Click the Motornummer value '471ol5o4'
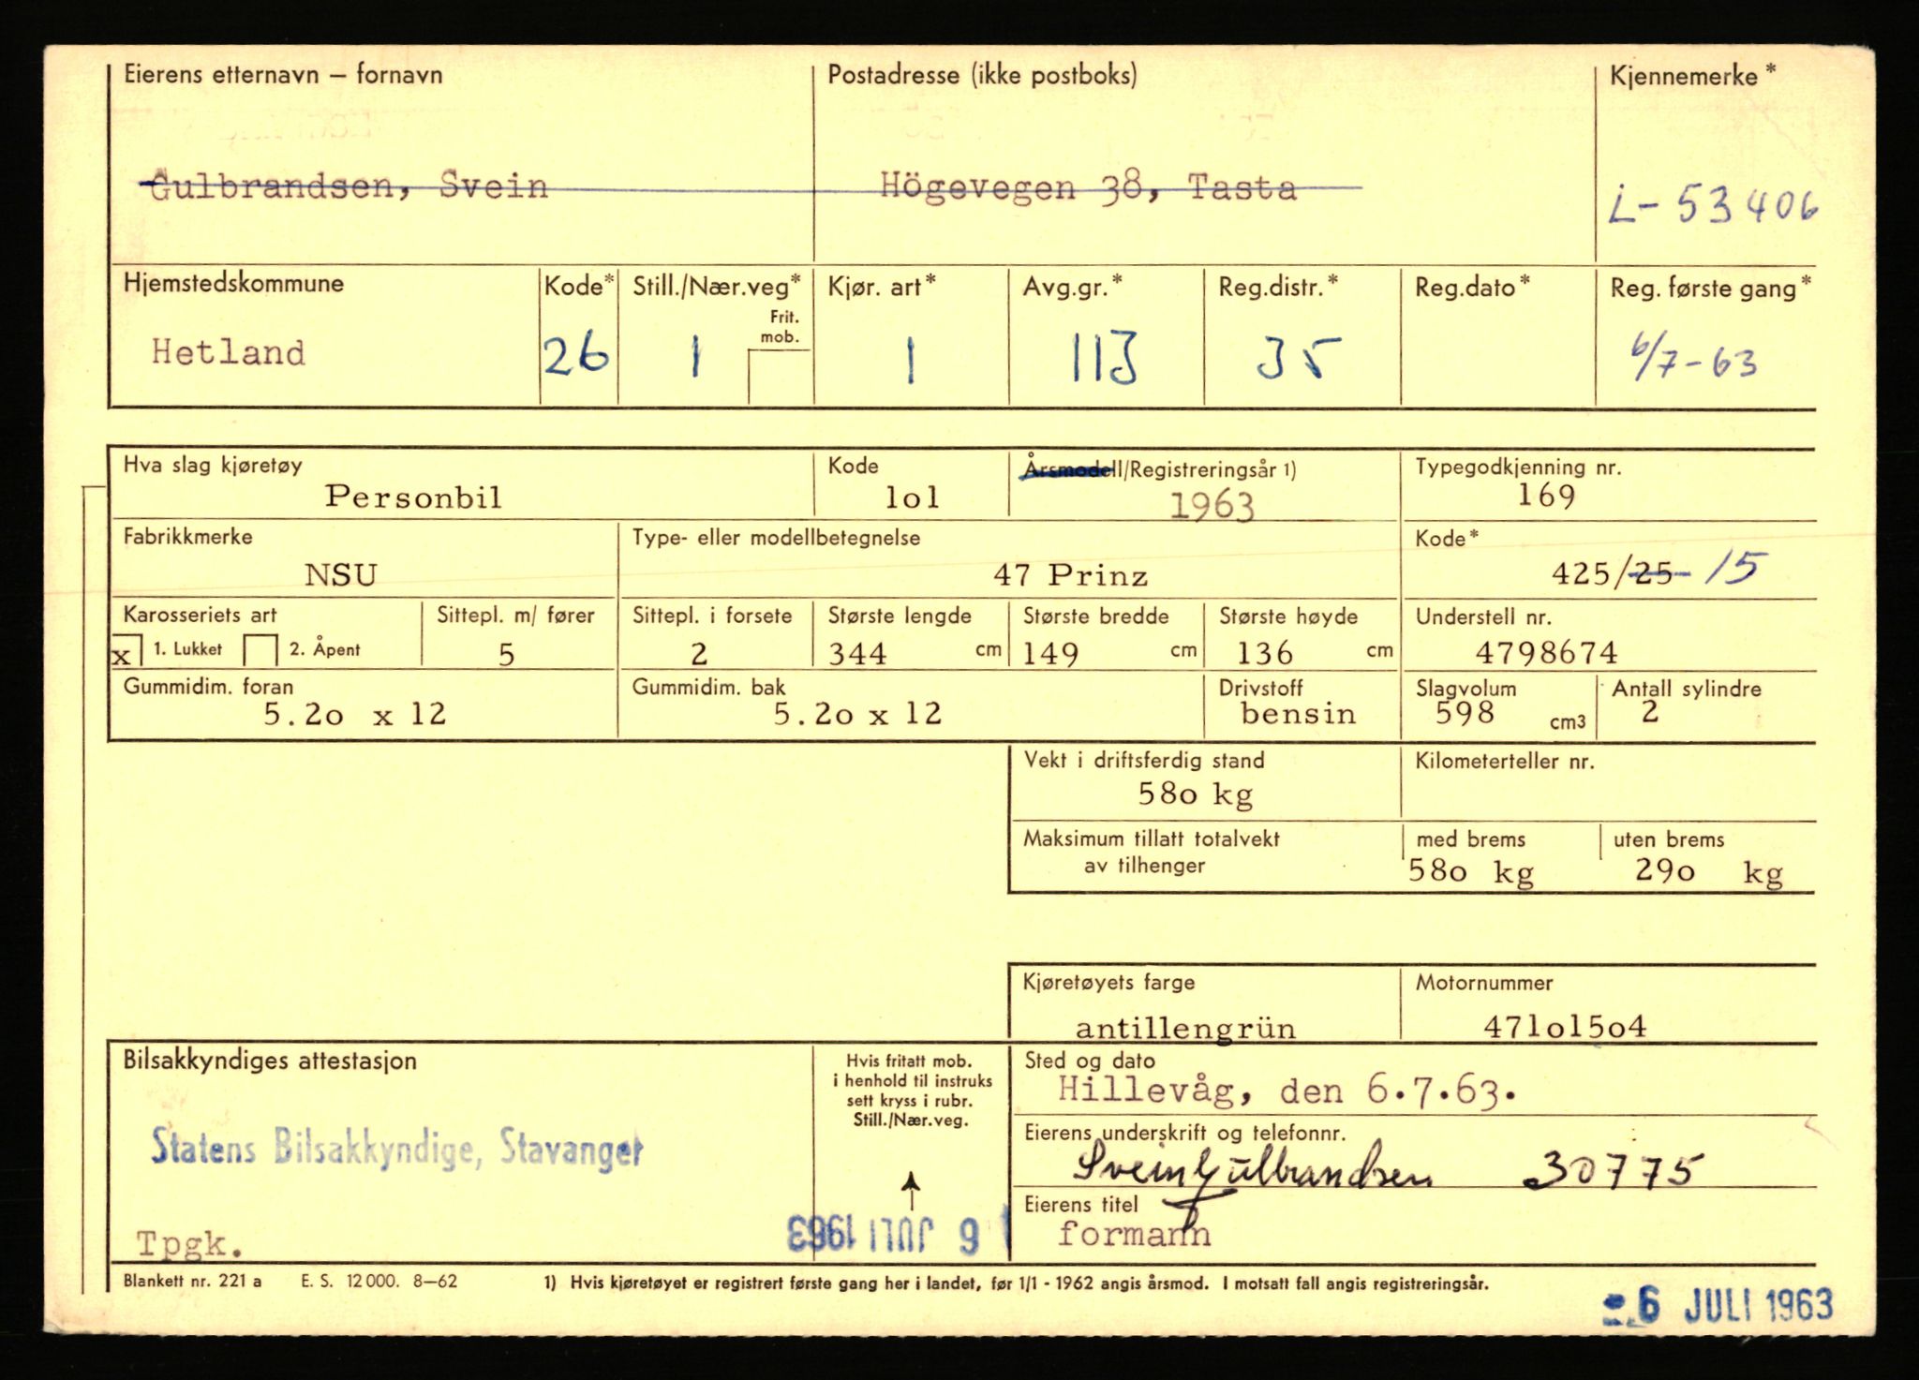This screenshot has width=1919, height=1380. (x=1565, y=1027)
